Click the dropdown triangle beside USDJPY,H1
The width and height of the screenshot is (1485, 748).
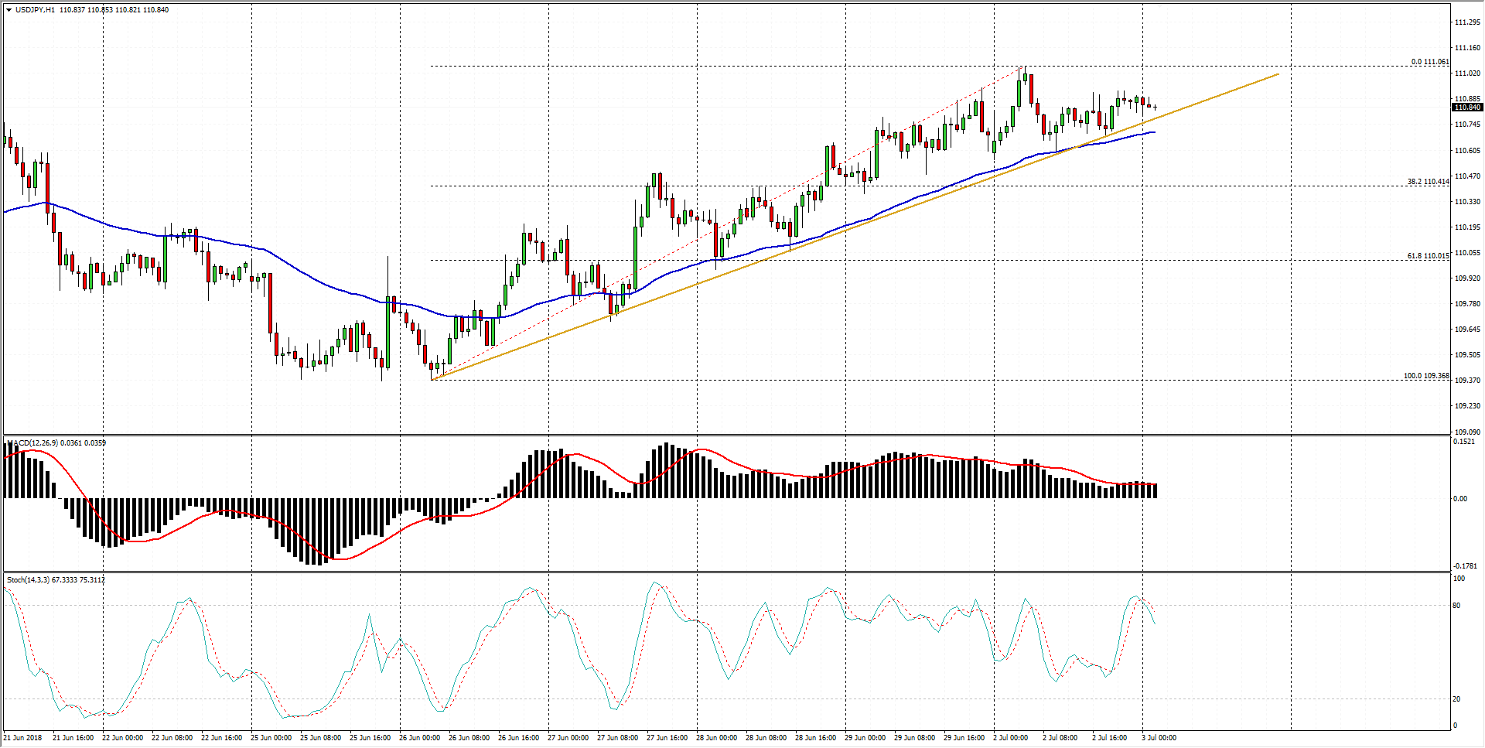9,10
